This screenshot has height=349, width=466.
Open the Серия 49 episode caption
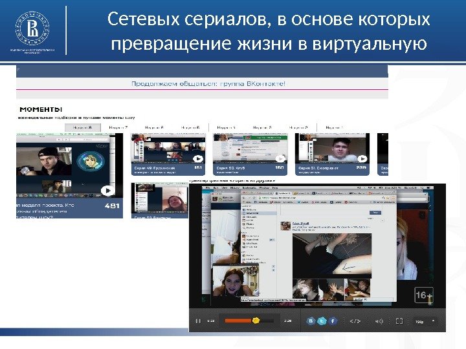[x=155, y=170]
